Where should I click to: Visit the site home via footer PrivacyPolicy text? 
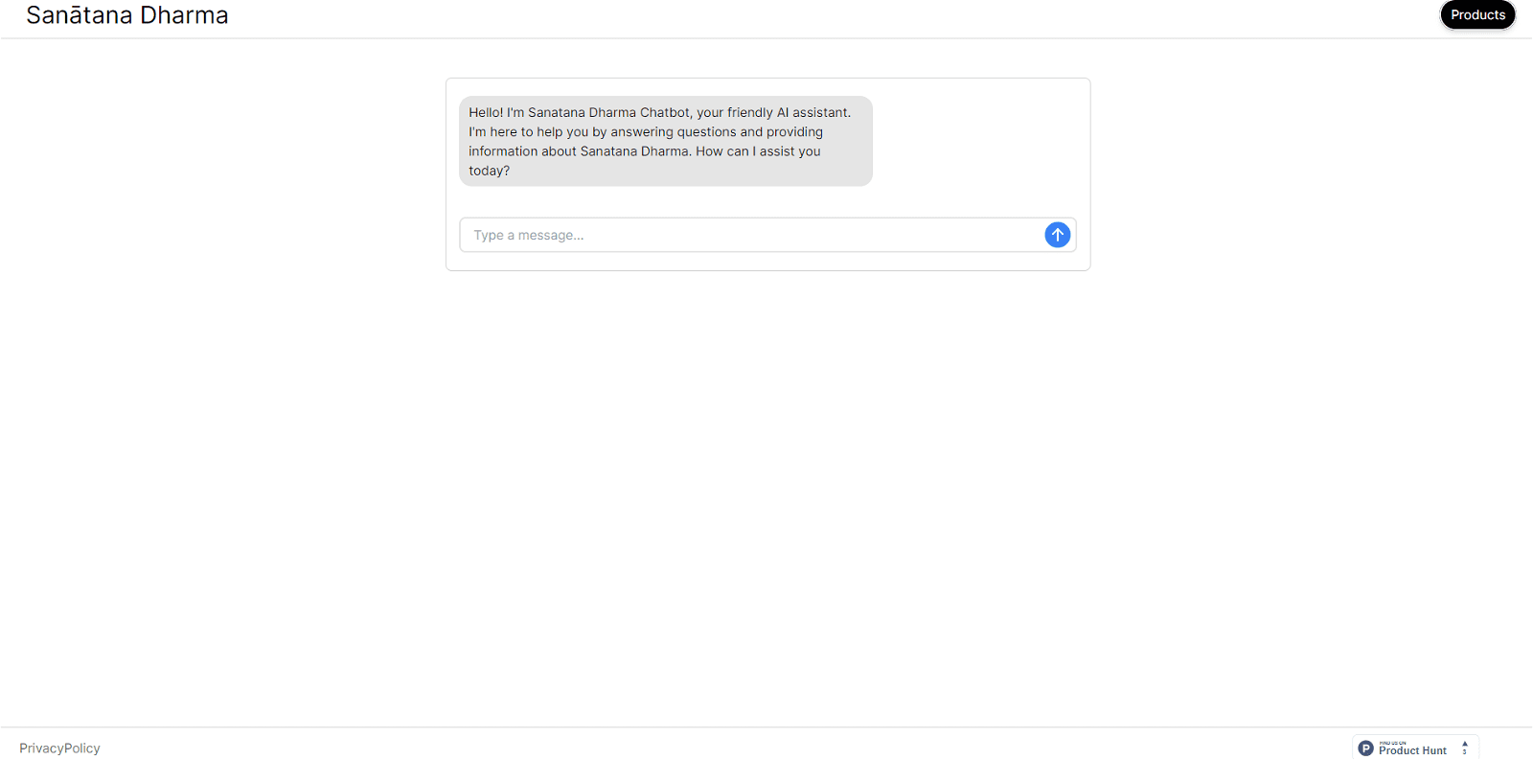click(59, 748)
